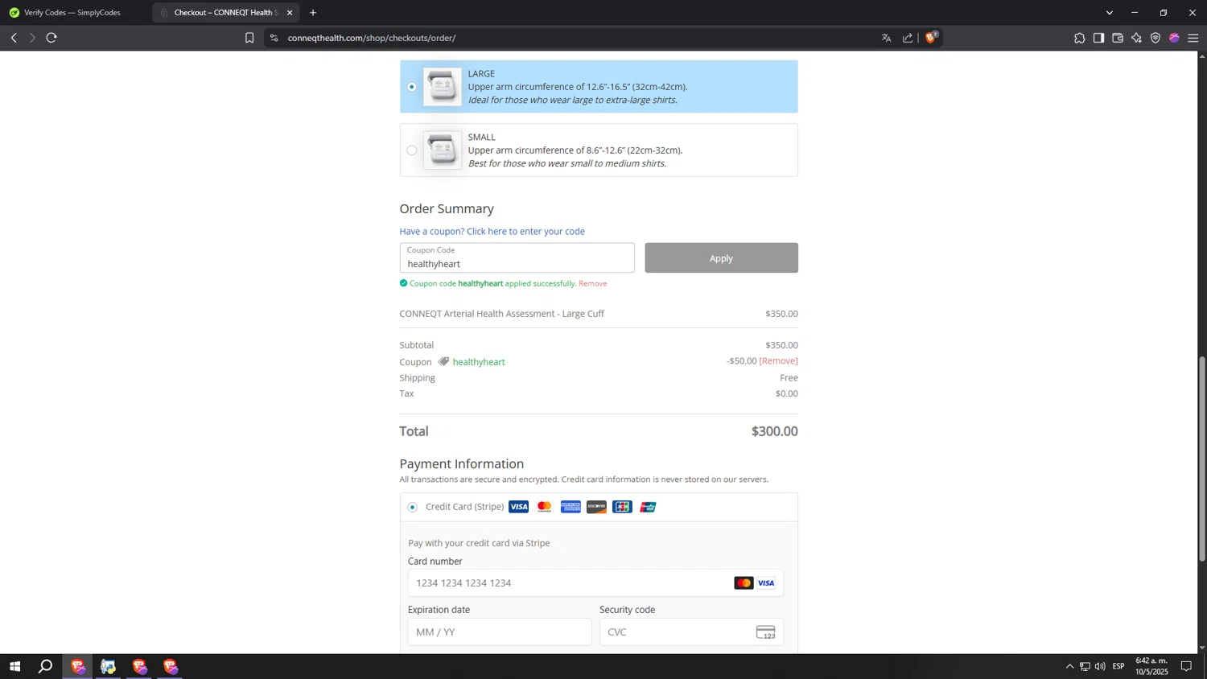
Task: Click the Subtotal $350.00 value
Action: 781,345
